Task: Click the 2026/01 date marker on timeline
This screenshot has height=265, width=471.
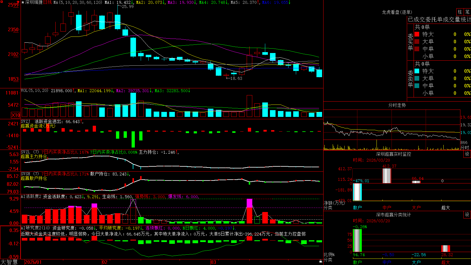Action: pos(33,262)
